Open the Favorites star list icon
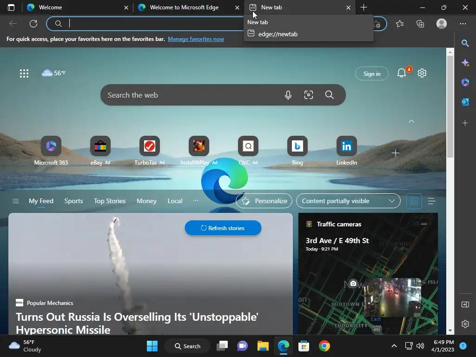The image size is (476, 357). (x=400, y=24)
